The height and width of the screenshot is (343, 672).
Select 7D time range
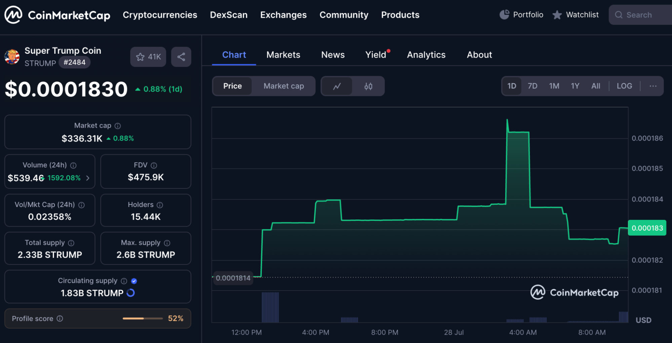[x=532, y=86]
